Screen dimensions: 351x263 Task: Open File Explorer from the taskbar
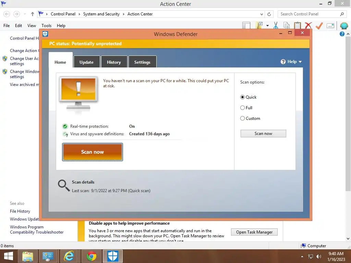click(27, 256)
